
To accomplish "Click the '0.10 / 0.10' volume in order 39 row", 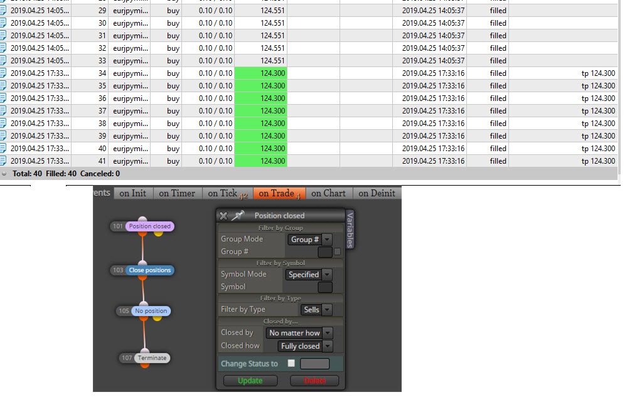I will point(216,136).
